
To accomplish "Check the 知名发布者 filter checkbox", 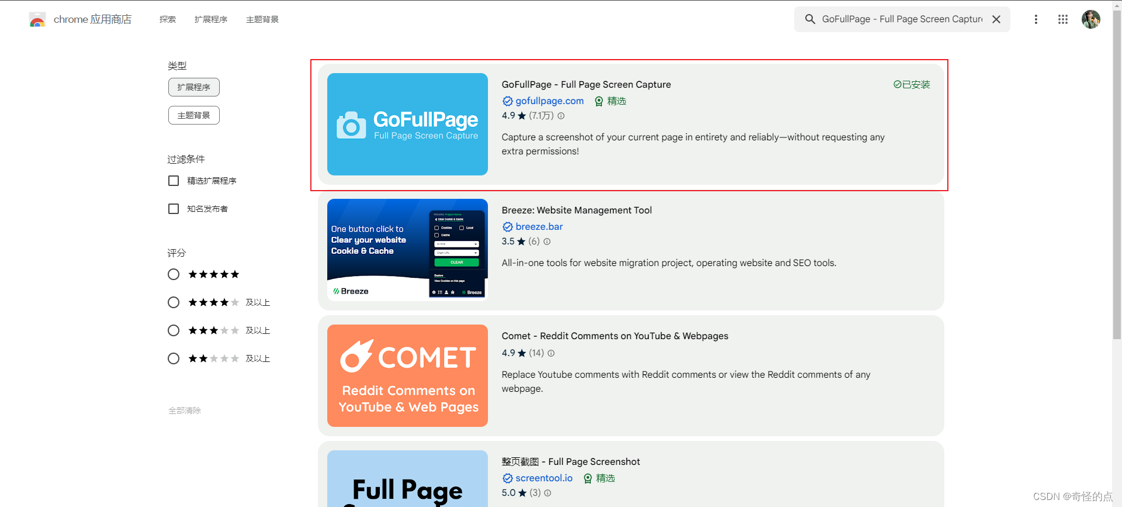I will [x=174, y=209].
